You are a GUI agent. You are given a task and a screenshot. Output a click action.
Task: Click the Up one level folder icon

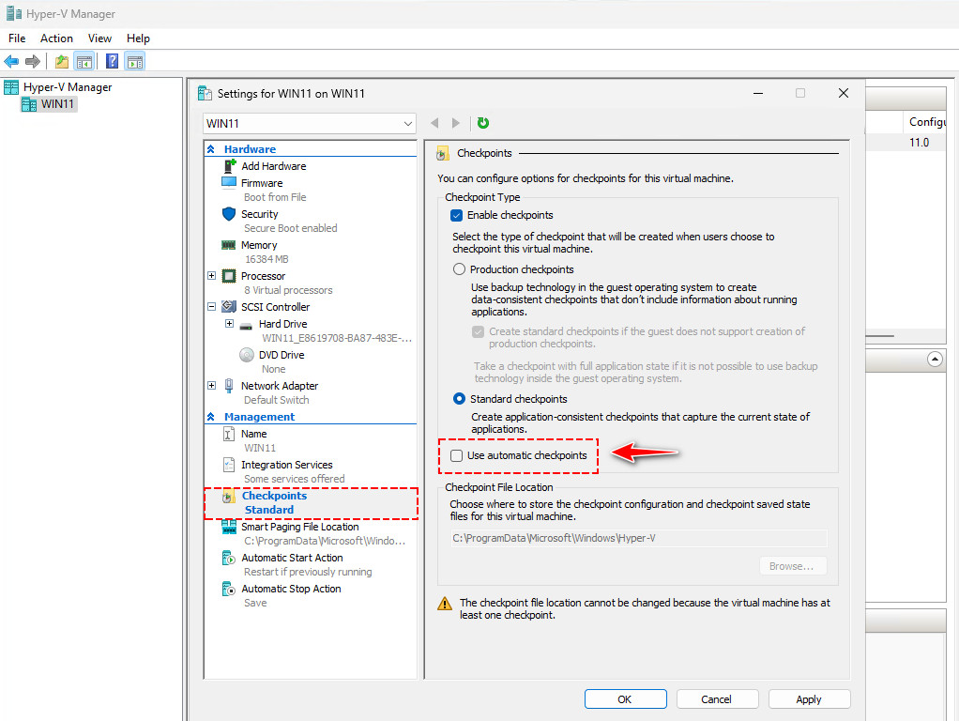62,61
